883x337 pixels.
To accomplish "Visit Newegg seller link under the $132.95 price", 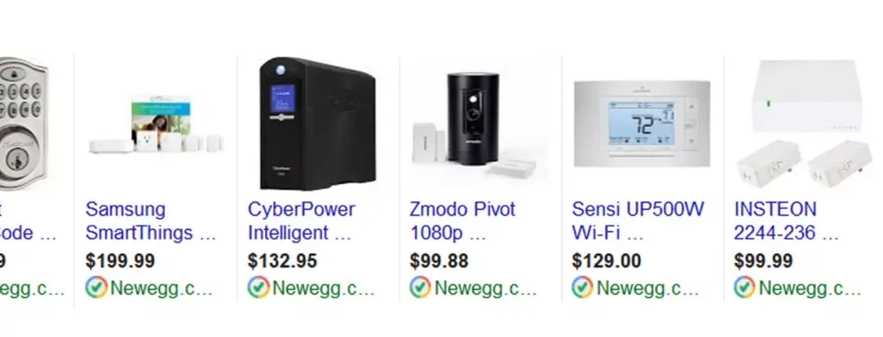I will coord(324,288).
